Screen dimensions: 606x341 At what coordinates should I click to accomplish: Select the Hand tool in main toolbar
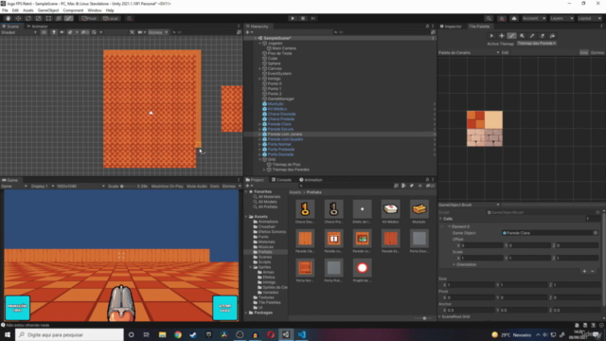coord(8,18)
